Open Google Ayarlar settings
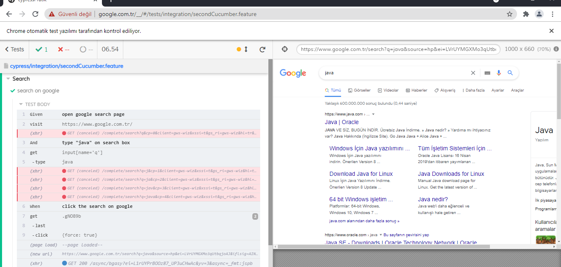This screenshot has height=267, width=561. pyautogui.click(x=498, y=90)
